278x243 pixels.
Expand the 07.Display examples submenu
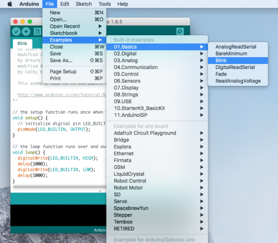[157, 88]
